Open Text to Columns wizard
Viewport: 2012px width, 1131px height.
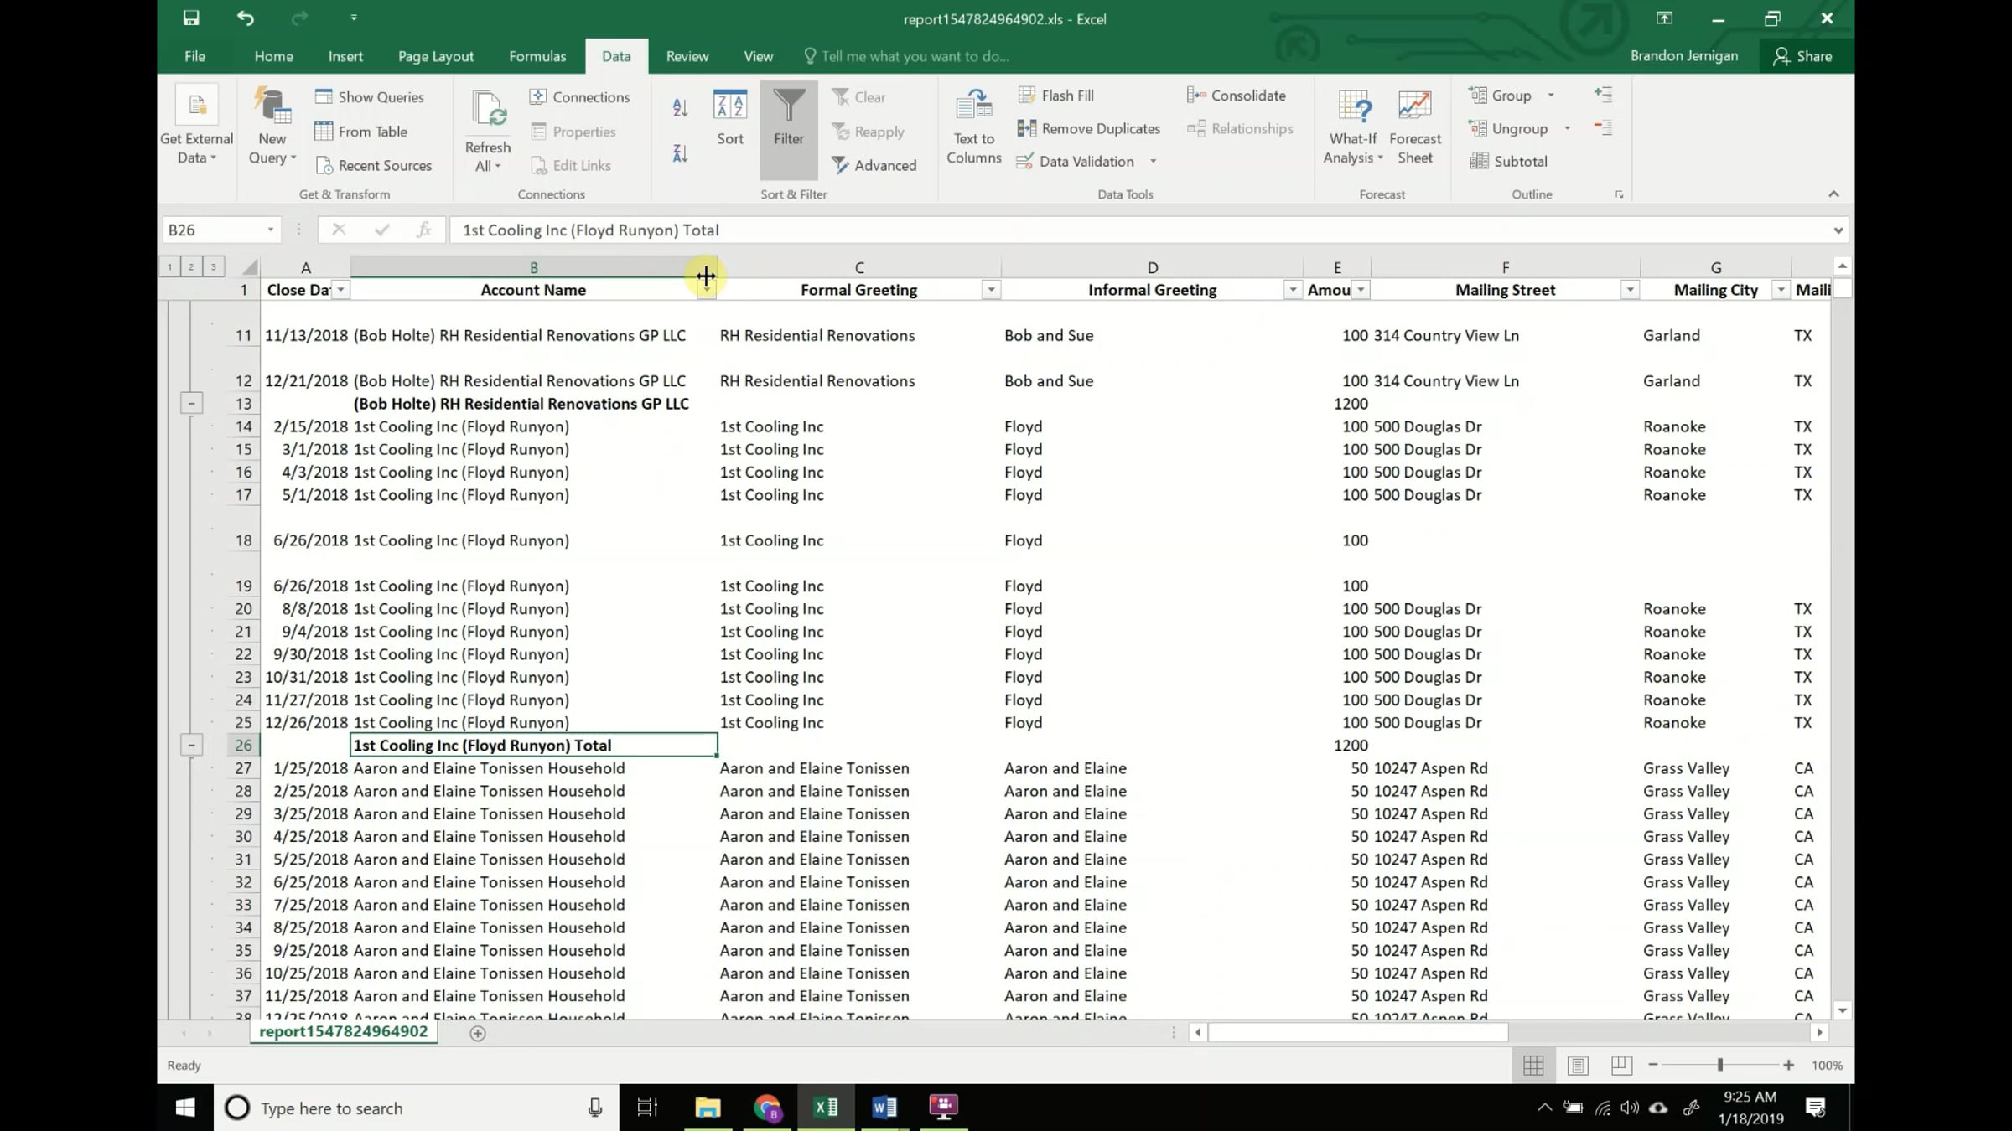(973, 127)
